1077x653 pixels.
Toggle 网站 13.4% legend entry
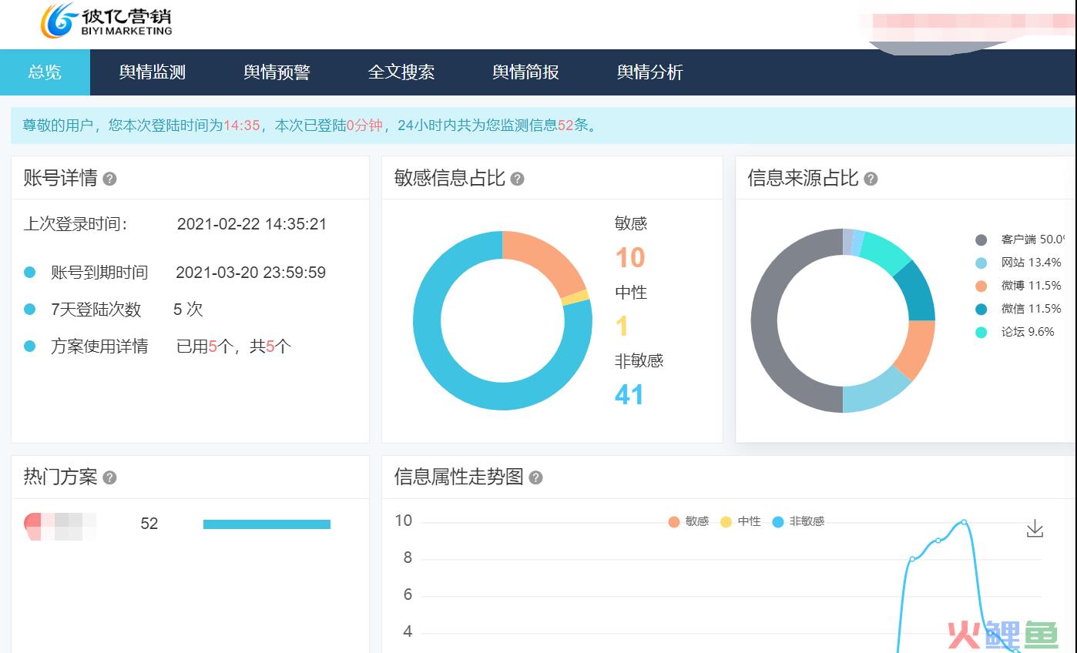pyautogui.click(x=1018, y=263)
